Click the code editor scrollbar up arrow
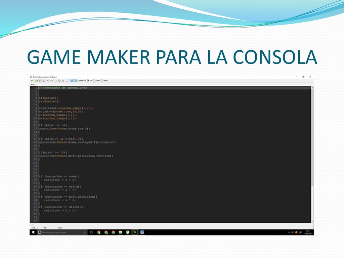 [312, 87]
